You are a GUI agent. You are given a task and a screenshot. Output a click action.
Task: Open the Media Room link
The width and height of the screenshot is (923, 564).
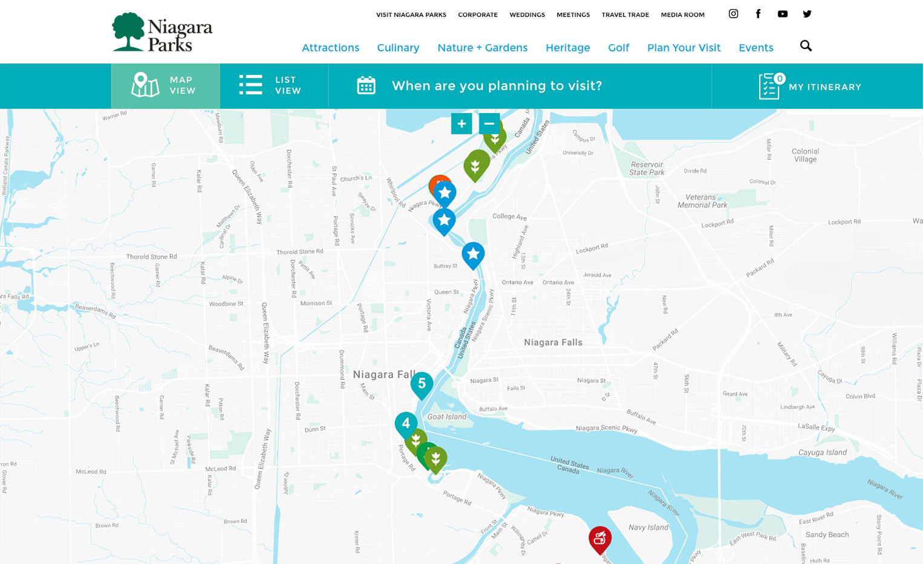683,15
